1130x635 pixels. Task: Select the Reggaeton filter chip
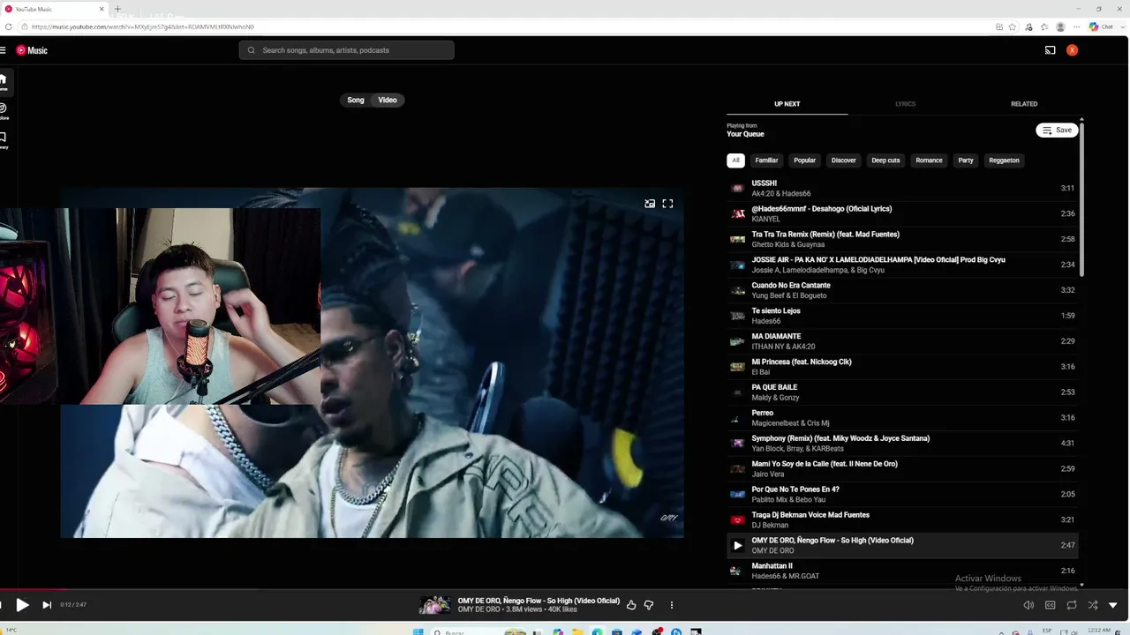(x=1004, y=161)
